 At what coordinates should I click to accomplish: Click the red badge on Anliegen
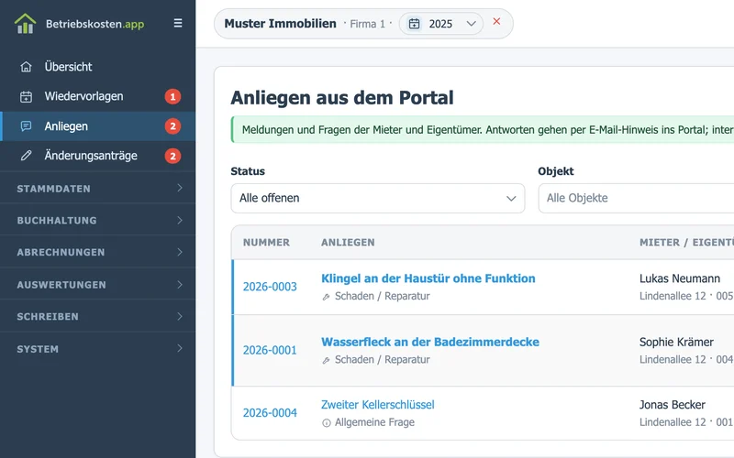(172, 126)
